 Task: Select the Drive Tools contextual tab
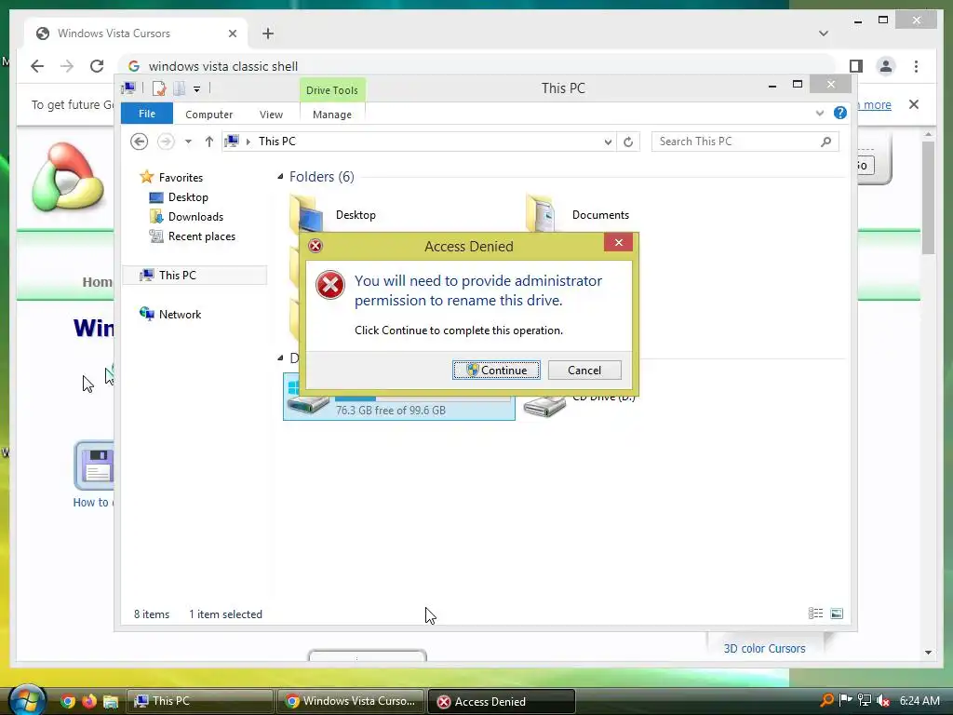pyautogui.click(x=332, y=90)
